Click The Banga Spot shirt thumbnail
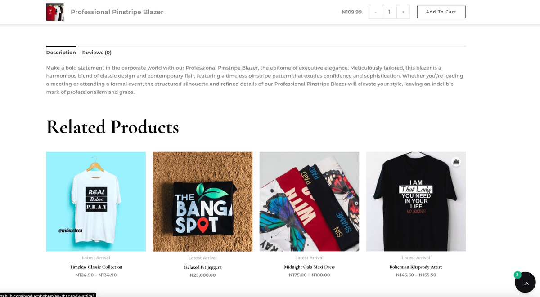The width and height of the screenshot is (540, 297). click(202, 201)
